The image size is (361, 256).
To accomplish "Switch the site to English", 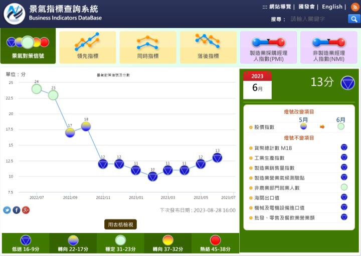I will (x=332, y=7).
